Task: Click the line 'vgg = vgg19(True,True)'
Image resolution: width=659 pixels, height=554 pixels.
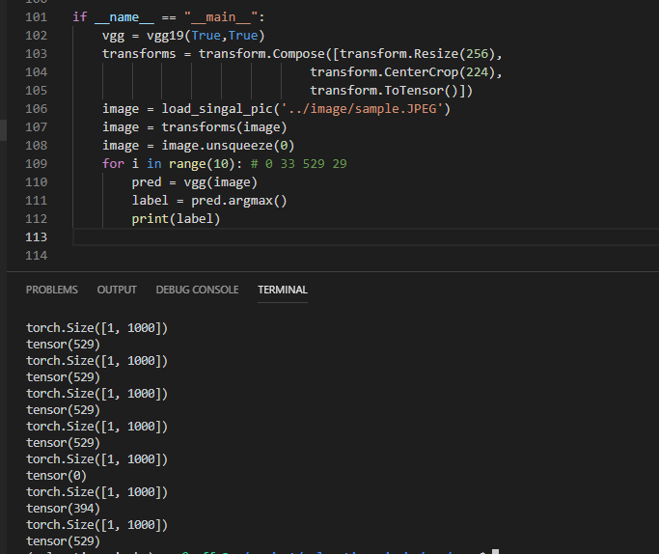Action: click(183, 36)
